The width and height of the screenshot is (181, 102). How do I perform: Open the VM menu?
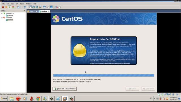point(17,4)
